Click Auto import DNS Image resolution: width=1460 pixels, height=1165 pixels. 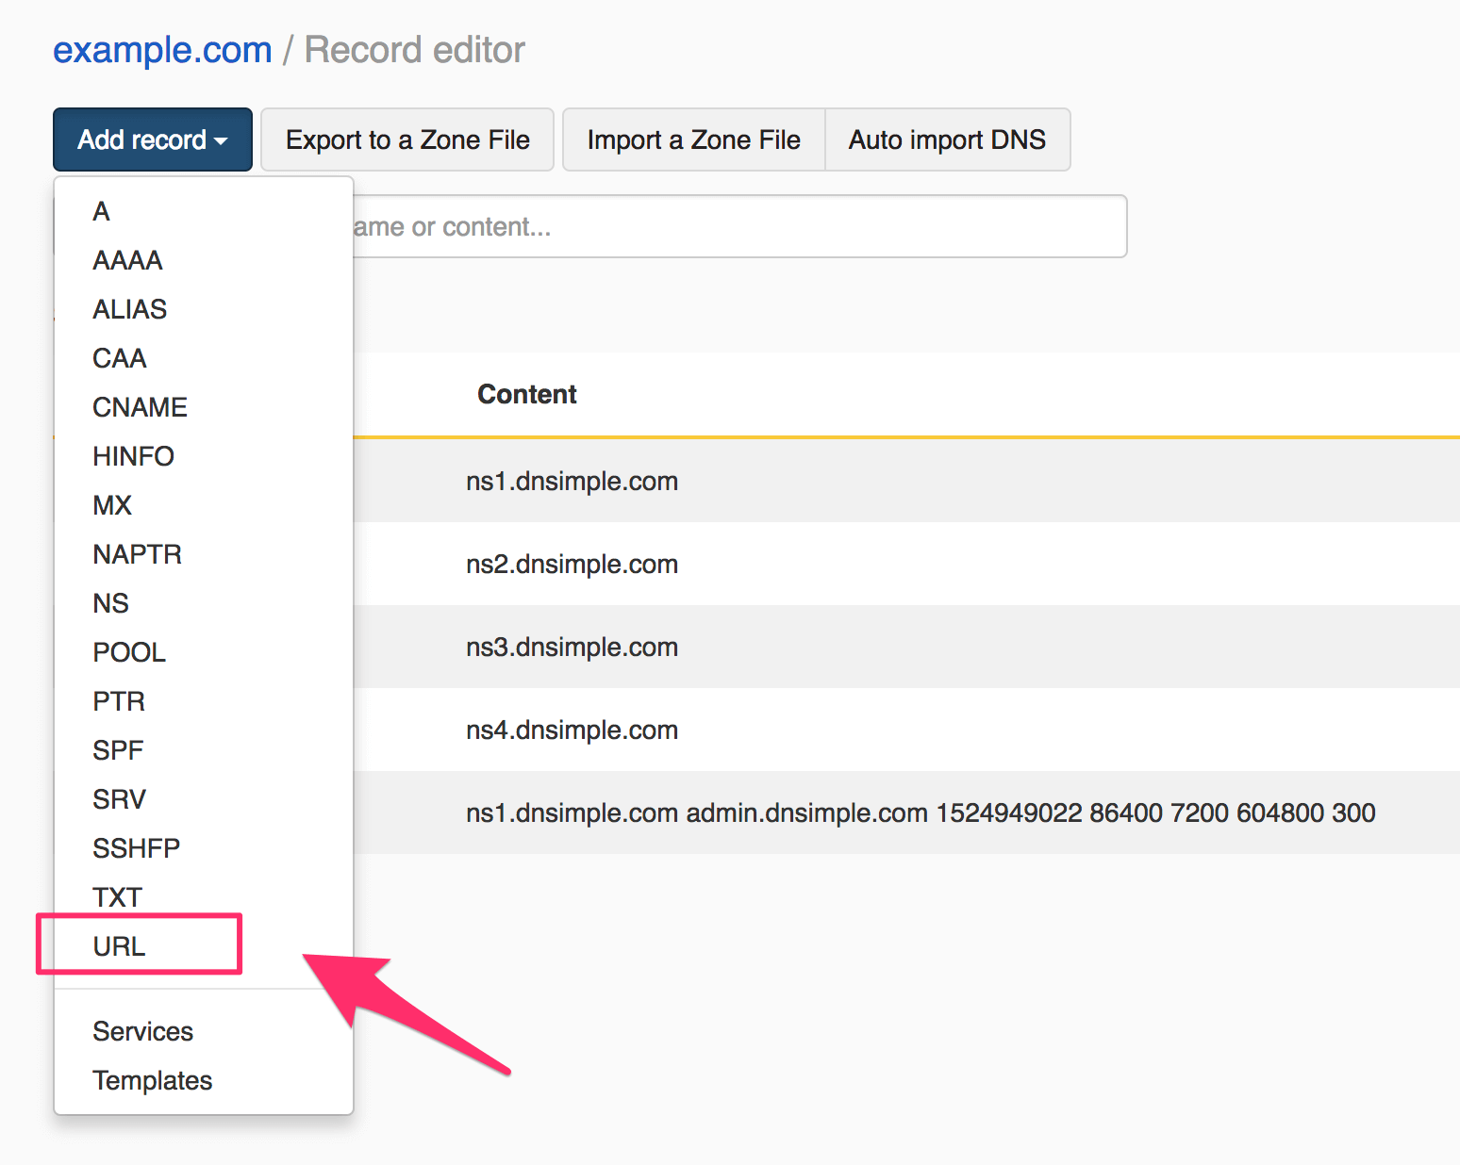(947, 139)
